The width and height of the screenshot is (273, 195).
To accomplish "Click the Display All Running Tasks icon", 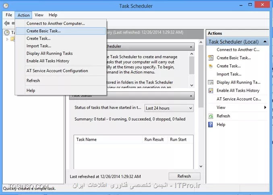I will (211, 82).
